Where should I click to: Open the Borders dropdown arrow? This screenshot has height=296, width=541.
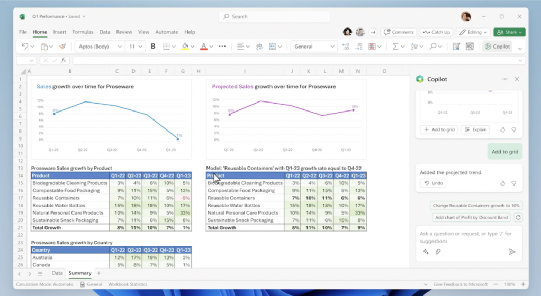(x=174, y=47)
